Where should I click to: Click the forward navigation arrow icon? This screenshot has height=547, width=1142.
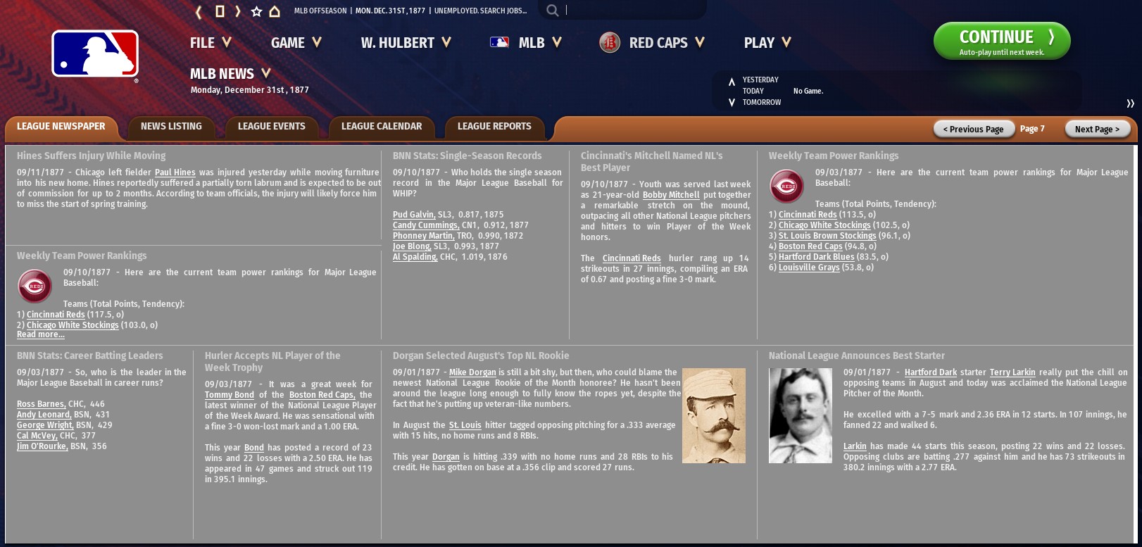click(x=238, y=11)
